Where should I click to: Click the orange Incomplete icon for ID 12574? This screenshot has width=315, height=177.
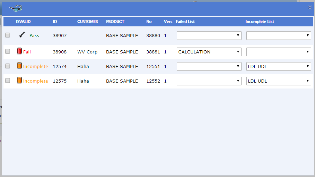tap(19, 66)
